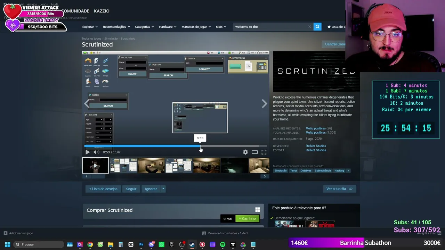Add Scrutinized to Lista de desejos
The width and height of the screenshot is (445, 250).
(x=103, y=189)
